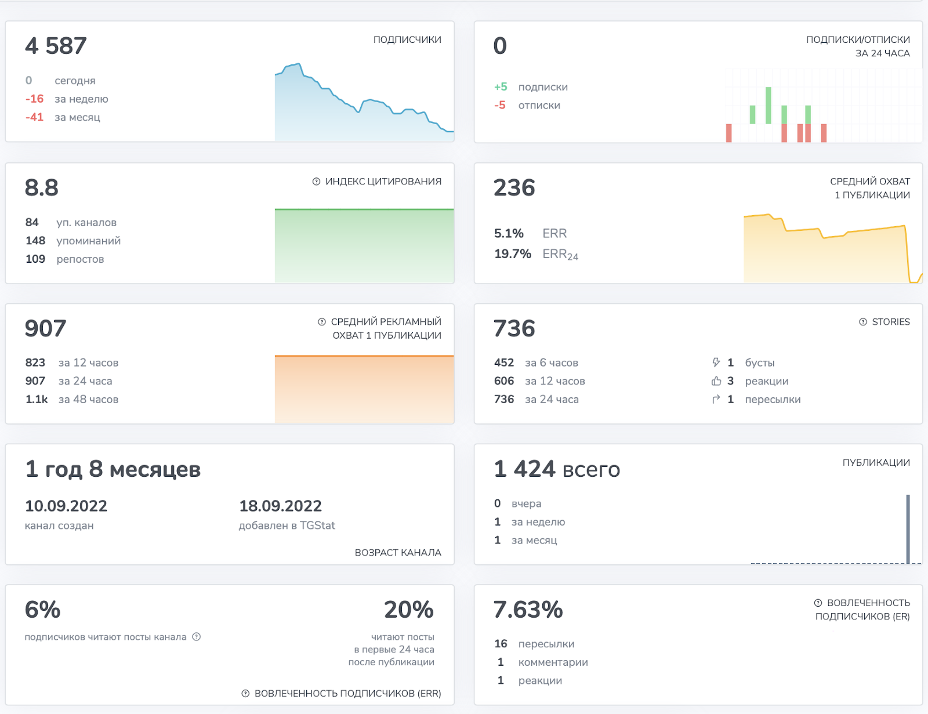Click citation index value '8.8'
The width and height of the screenshot is (928, 714).
42,188
